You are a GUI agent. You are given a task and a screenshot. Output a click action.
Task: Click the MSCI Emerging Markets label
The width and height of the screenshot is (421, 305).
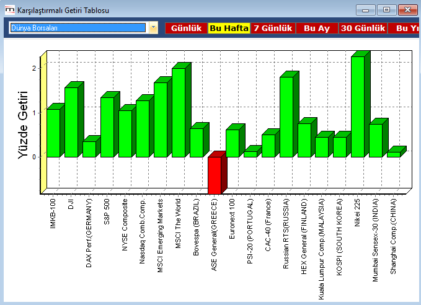(161, 236)
